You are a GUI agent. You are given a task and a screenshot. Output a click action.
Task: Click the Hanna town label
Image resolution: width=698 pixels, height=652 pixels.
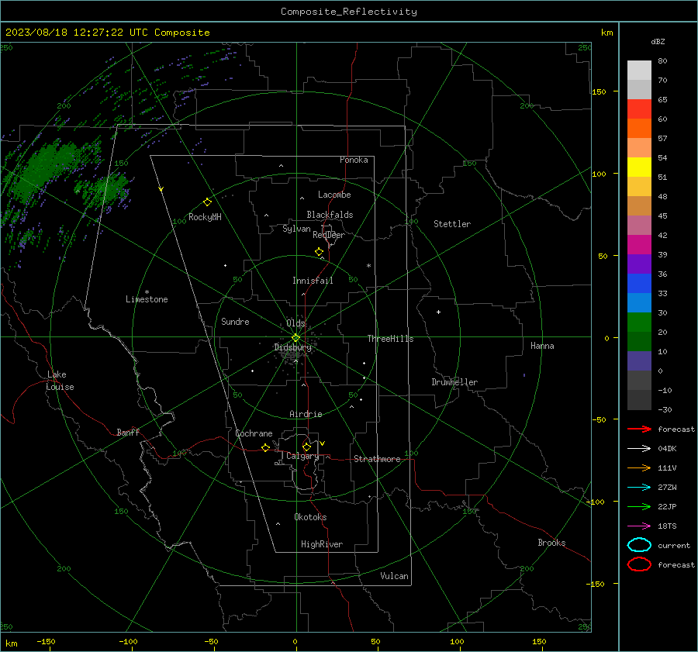point(542,346)
